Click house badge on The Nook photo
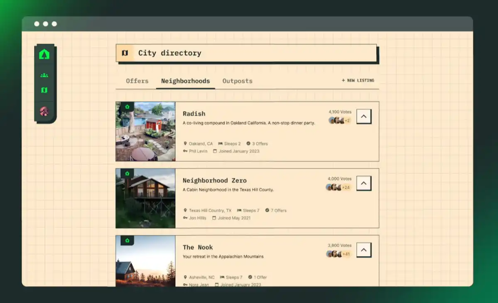Image resolution: width=498 pixels, height=303 pixels. 128,240
